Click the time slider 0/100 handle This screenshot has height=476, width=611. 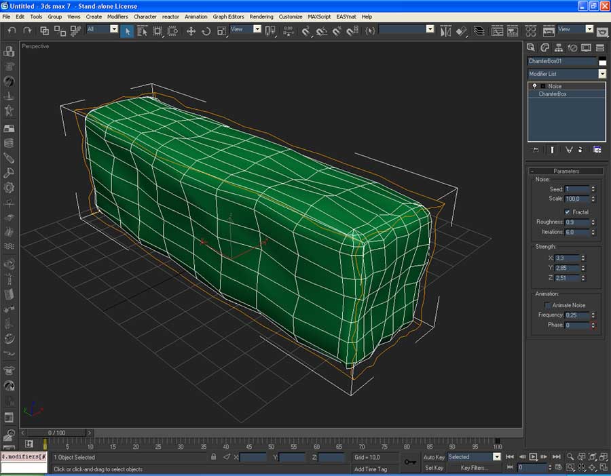tap(56, 433)
